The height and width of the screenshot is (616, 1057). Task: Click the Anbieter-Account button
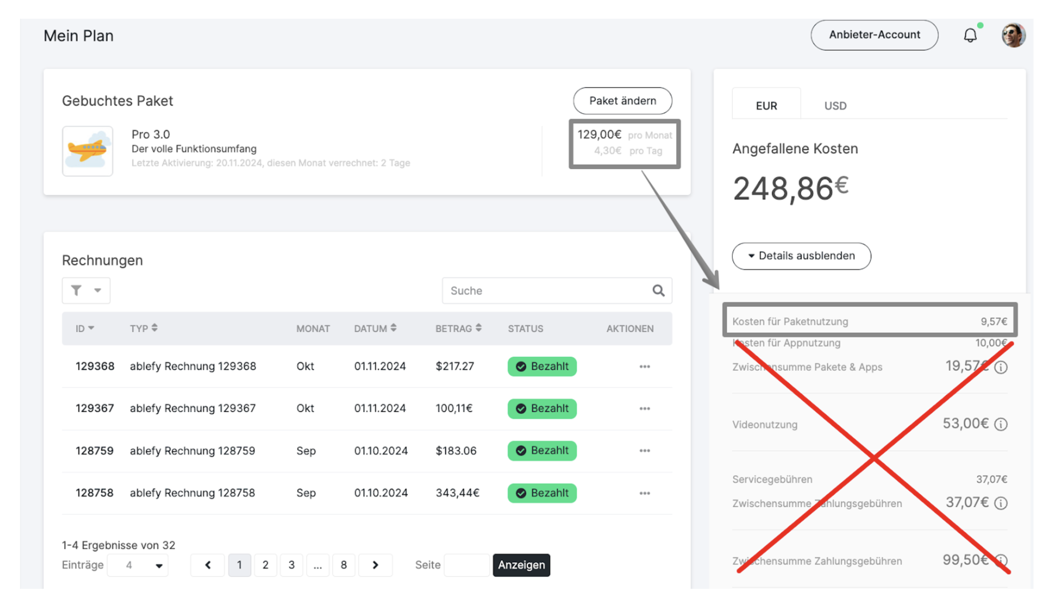[874, 35]
